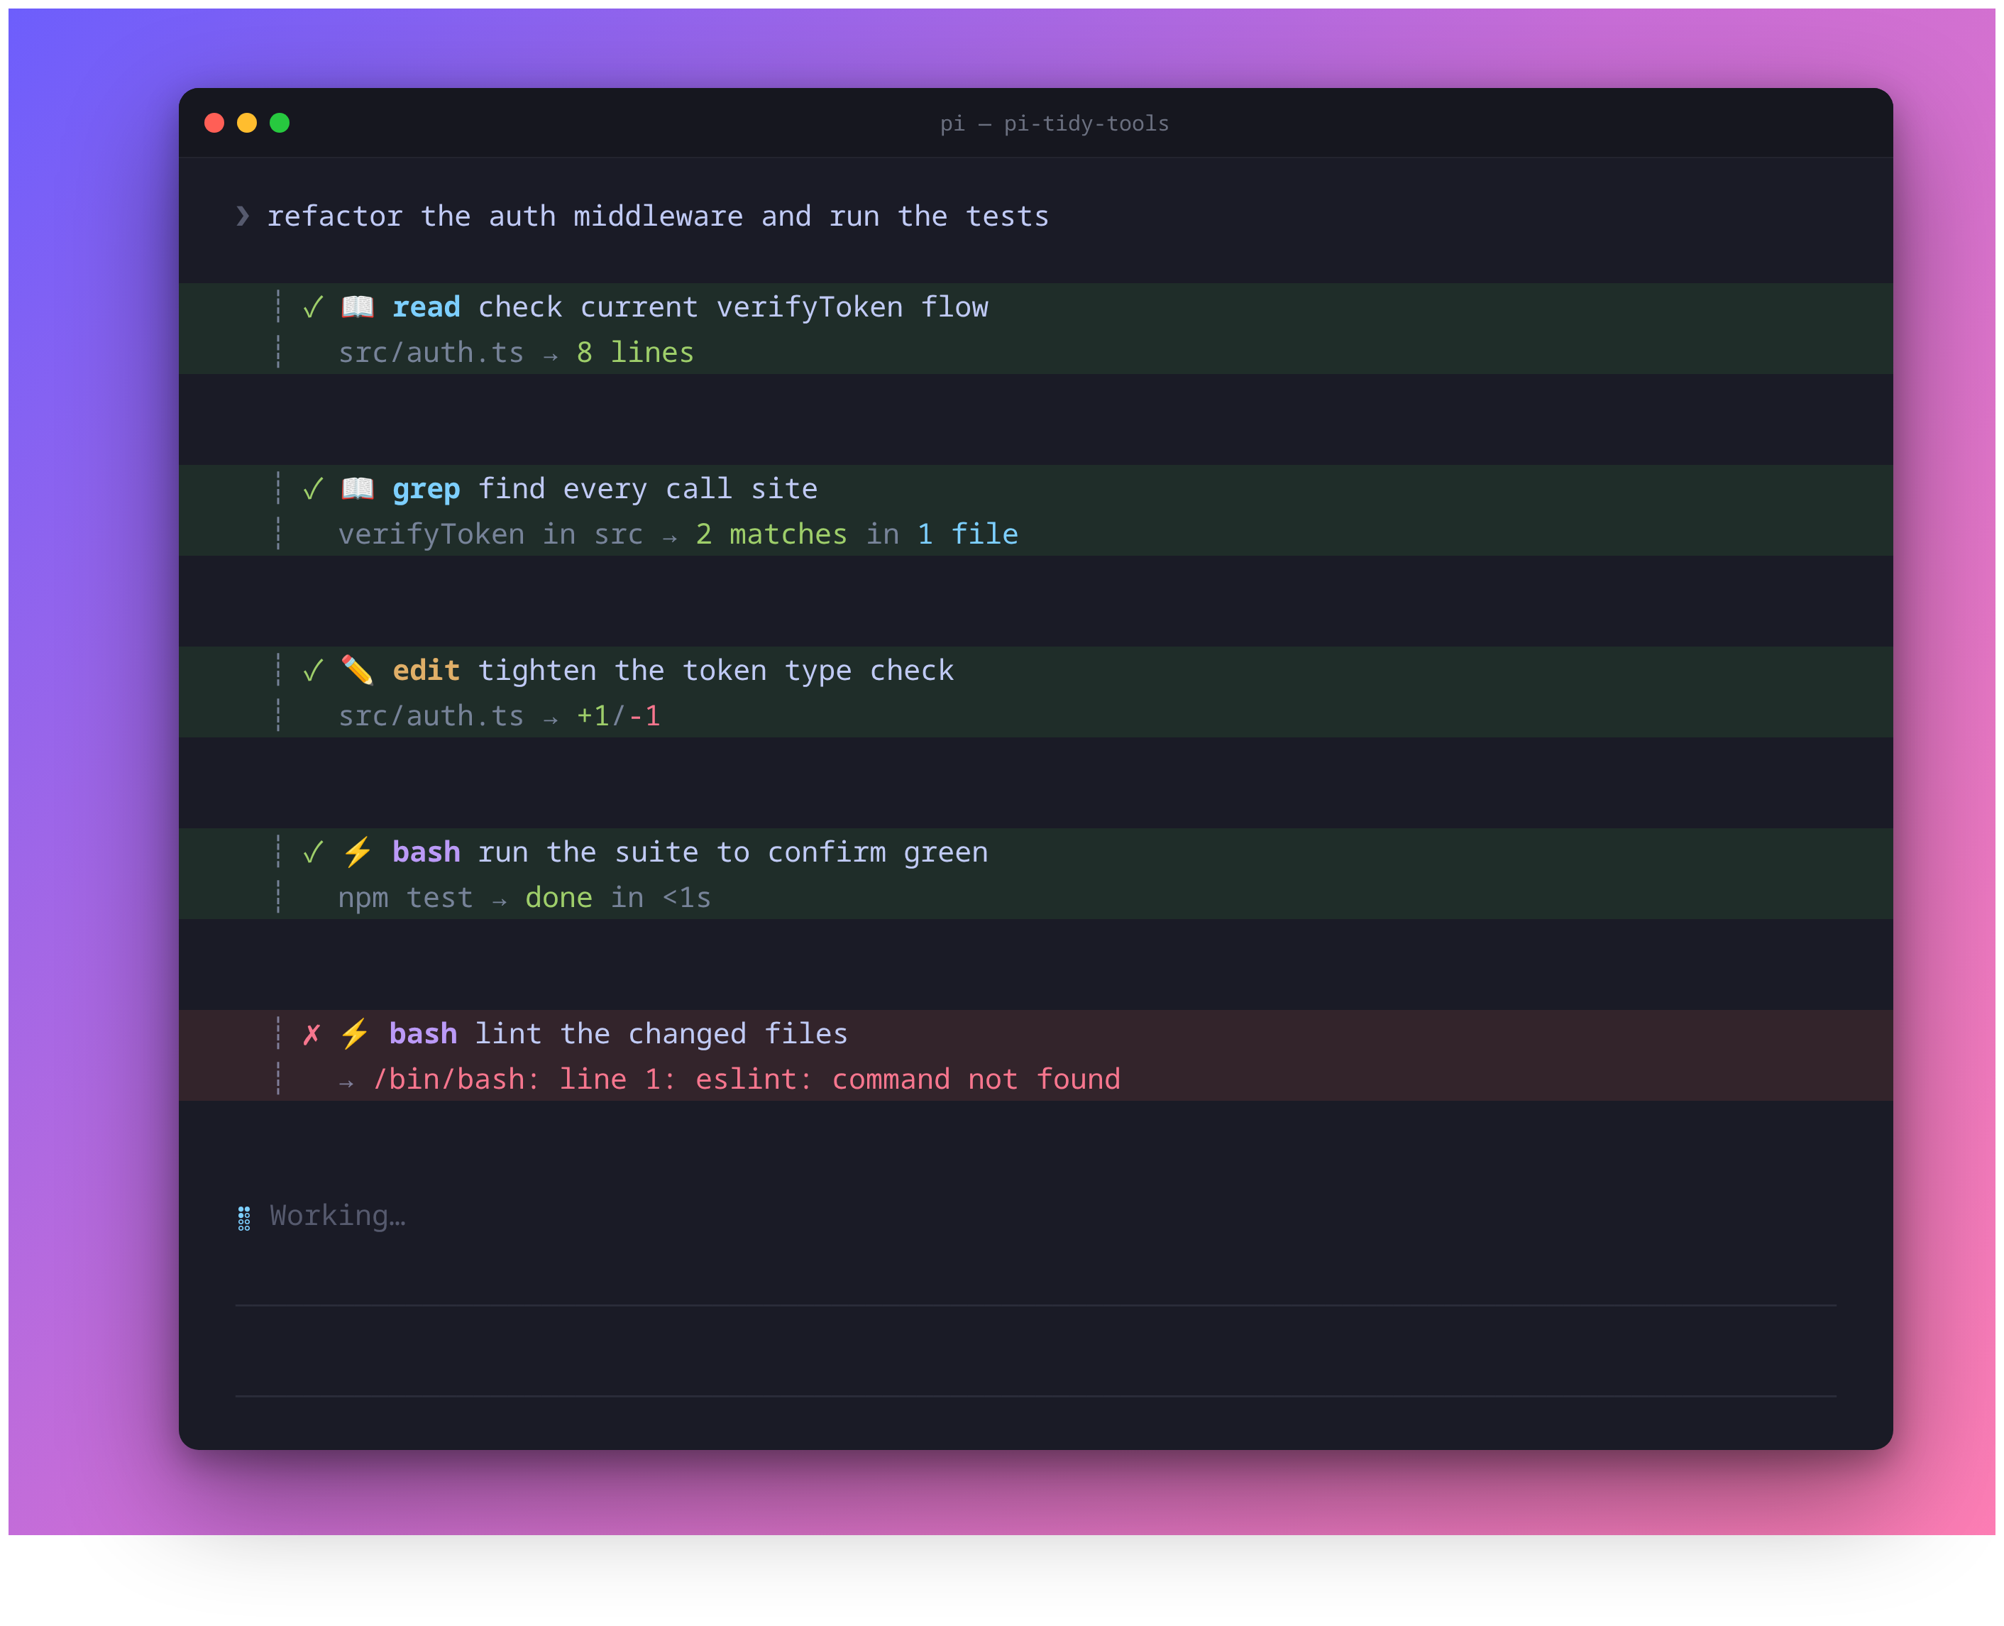The width and height of the screenshot is (2004, 1626).
Task: Click 'bash' in the 'lint the changed files' row
Action: [423, 1034]
